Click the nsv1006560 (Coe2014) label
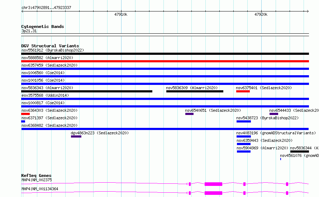The width and height of the screenshot is (319, 197). click(43, 73)
